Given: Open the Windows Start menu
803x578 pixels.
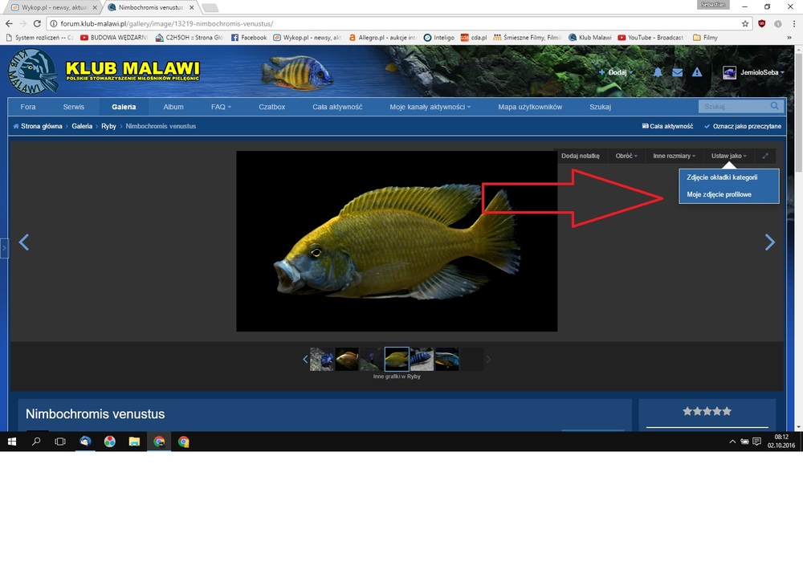Looking at the screenshot, I should (x=12, y=442).
